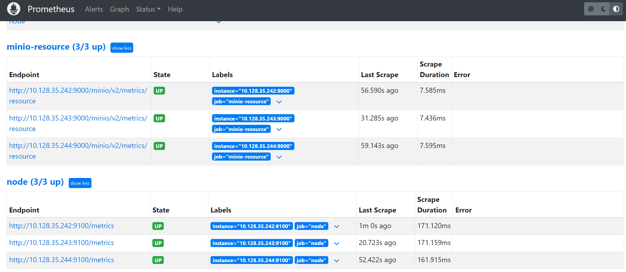Expand labels for 10.128.35.244:9000 minio-resource row
The height and width of the screenshot is (272, 626).
point(279,157)
